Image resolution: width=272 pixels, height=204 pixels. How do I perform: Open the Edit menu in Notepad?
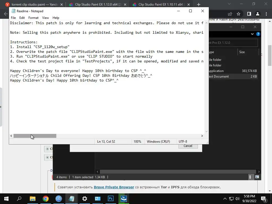tap(22, 18)
